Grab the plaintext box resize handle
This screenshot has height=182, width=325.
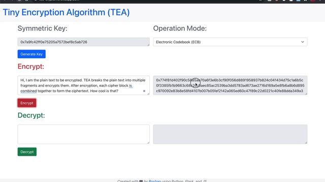click(x=148, y=94)
